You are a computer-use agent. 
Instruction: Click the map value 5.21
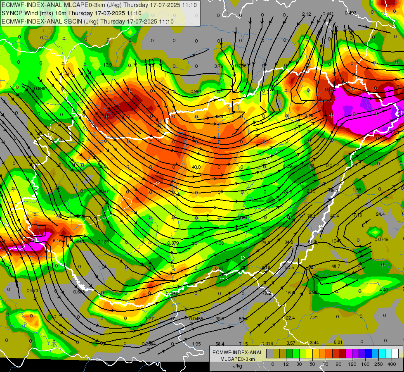tap(338, 342)
